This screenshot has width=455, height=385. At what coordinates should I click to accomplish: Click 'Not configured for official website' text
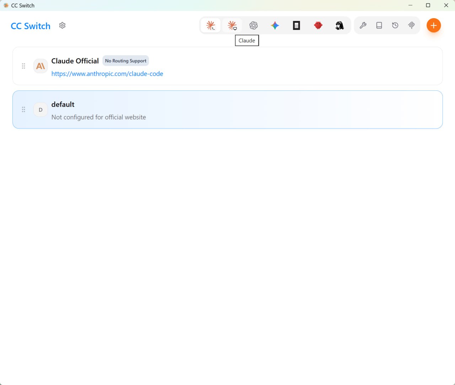98,117
